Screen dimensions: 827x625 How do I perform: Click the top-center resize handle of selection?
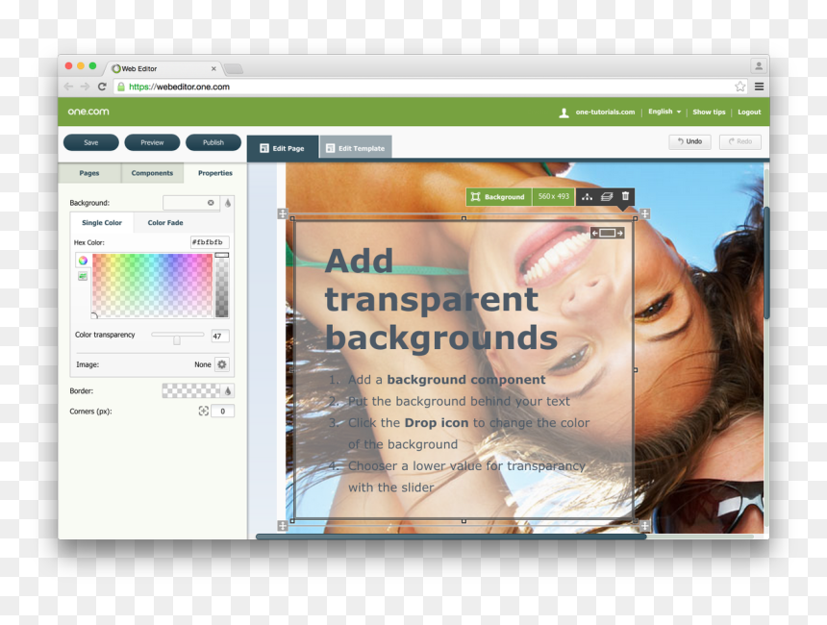pos(464,218)
